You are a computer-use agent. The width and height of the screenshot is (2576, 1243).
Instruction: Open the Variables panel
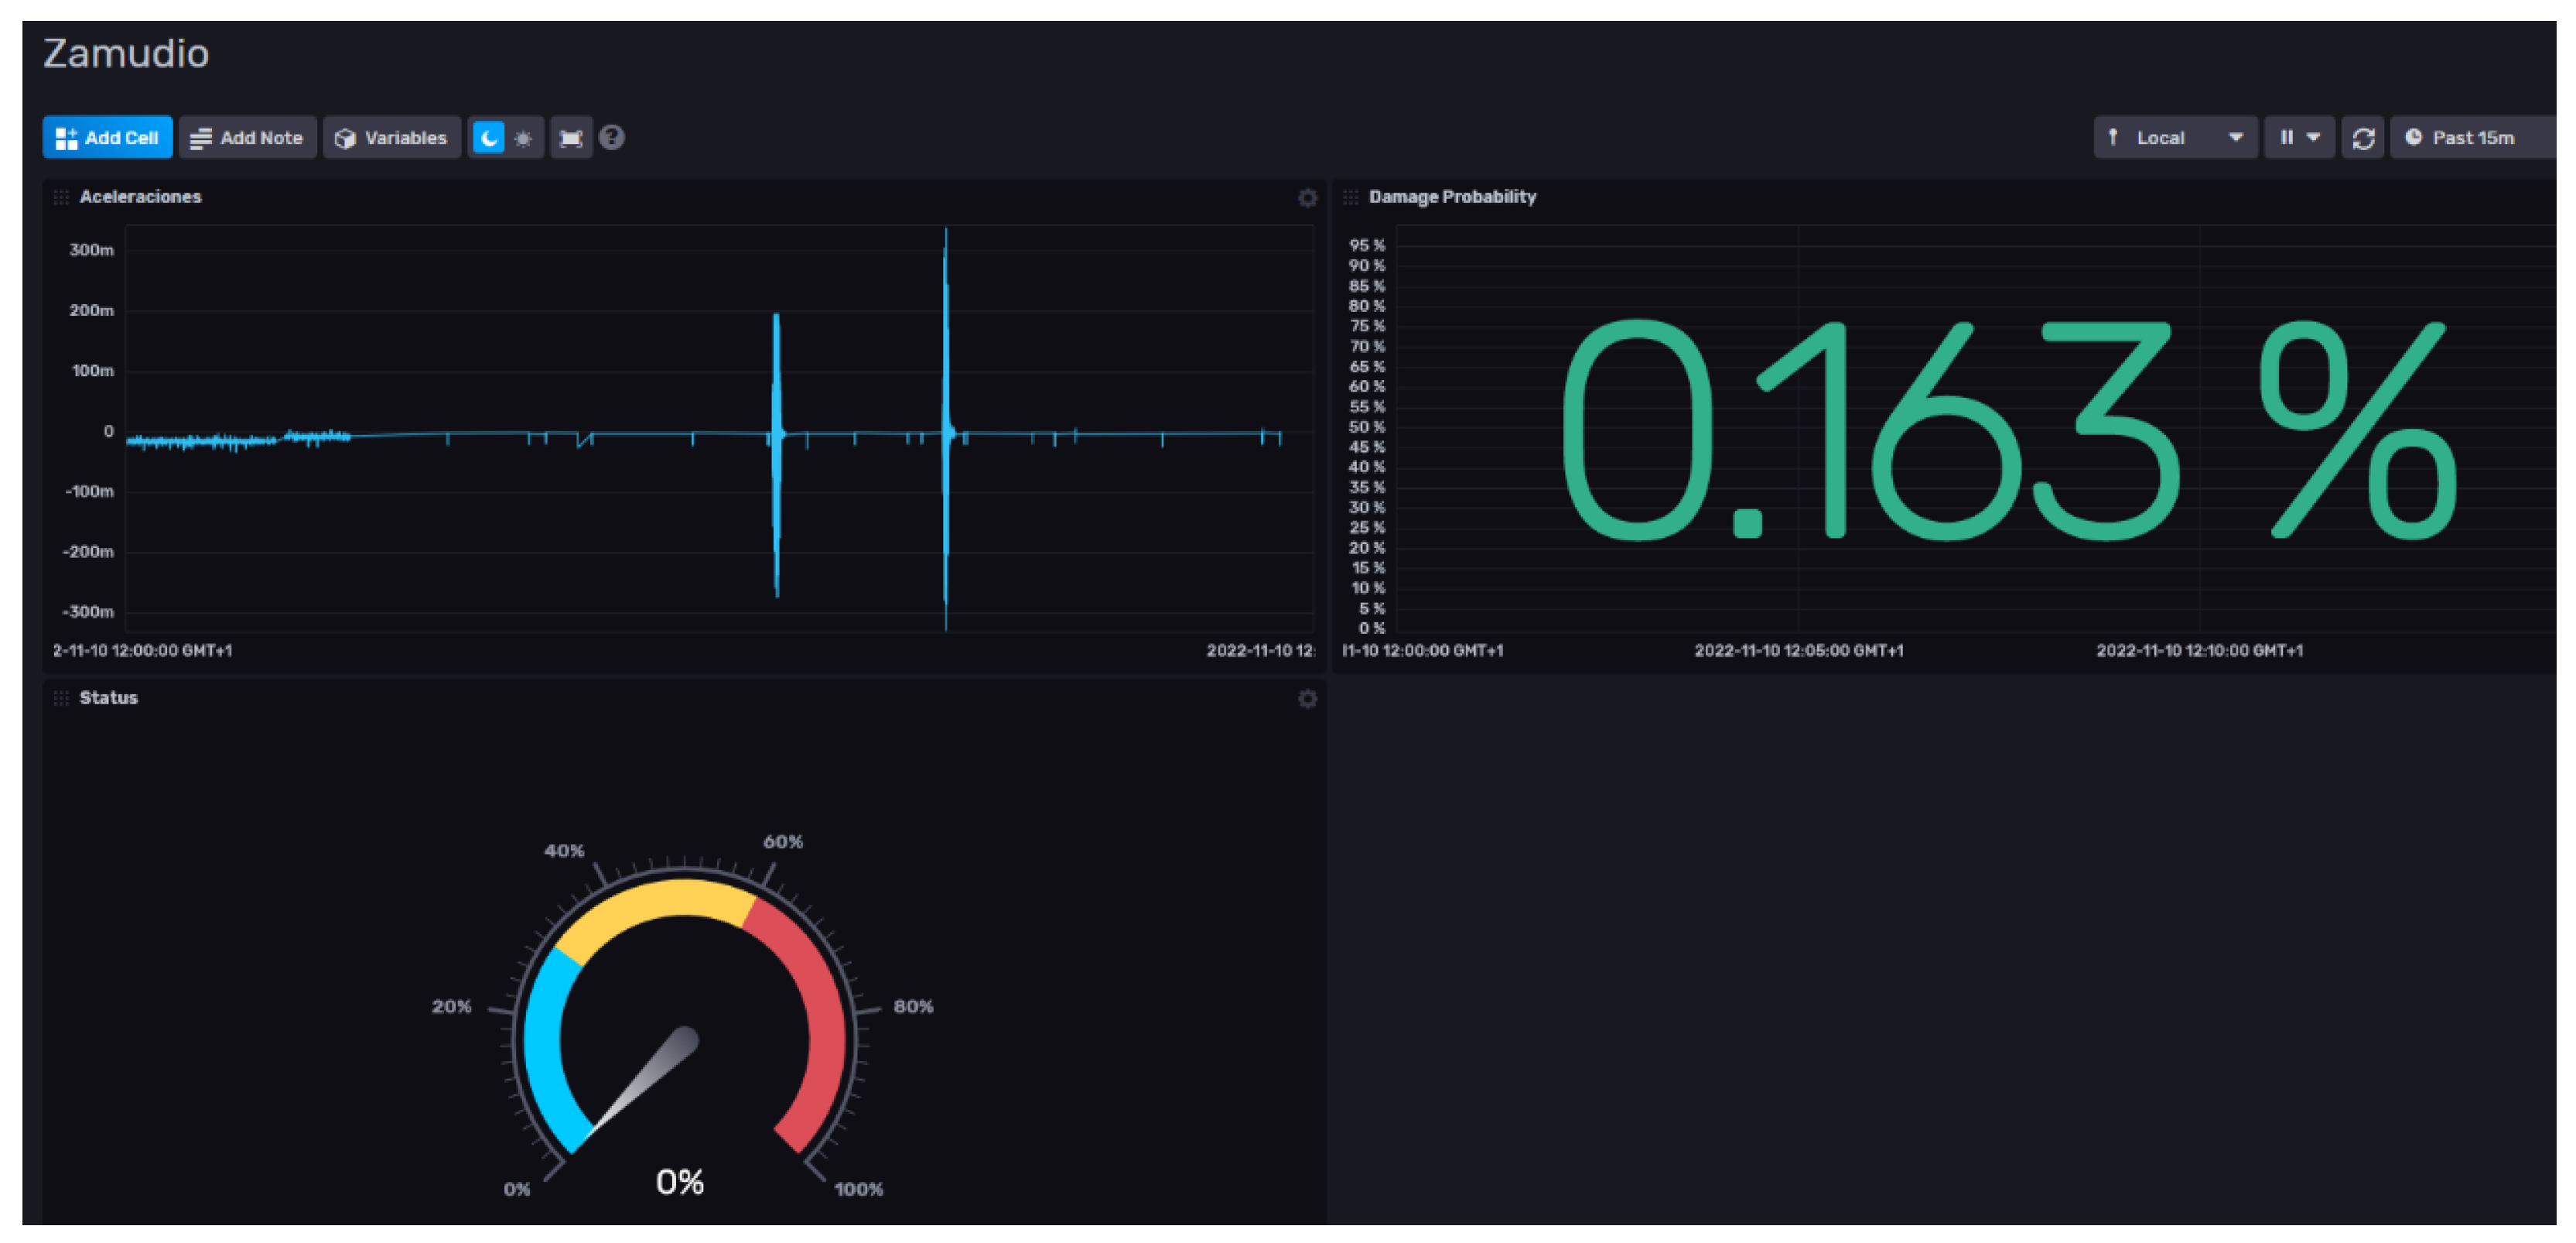pyautogui.click(x=391, y=137)
